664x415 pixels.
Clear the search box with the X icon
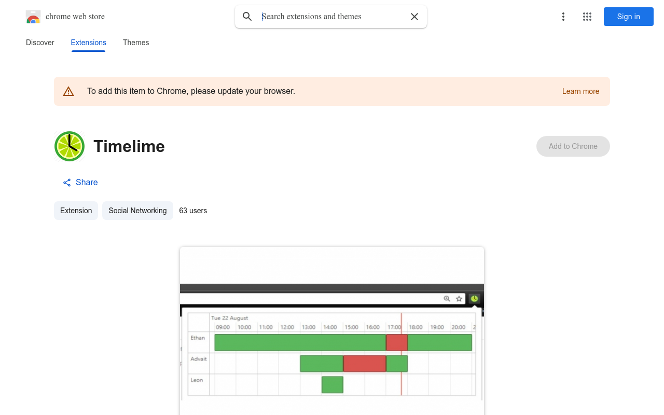414,17
